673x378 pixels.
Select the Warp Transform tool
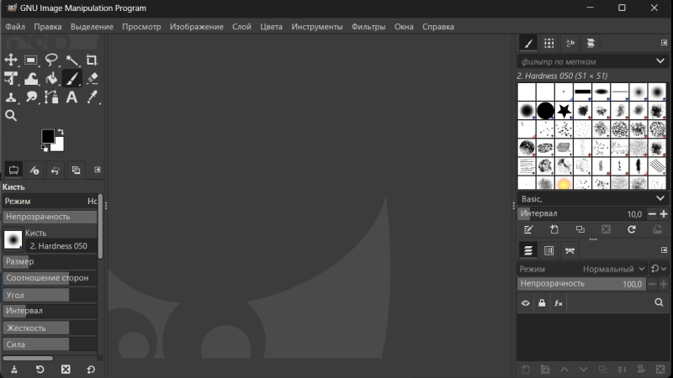click(31, 79)
